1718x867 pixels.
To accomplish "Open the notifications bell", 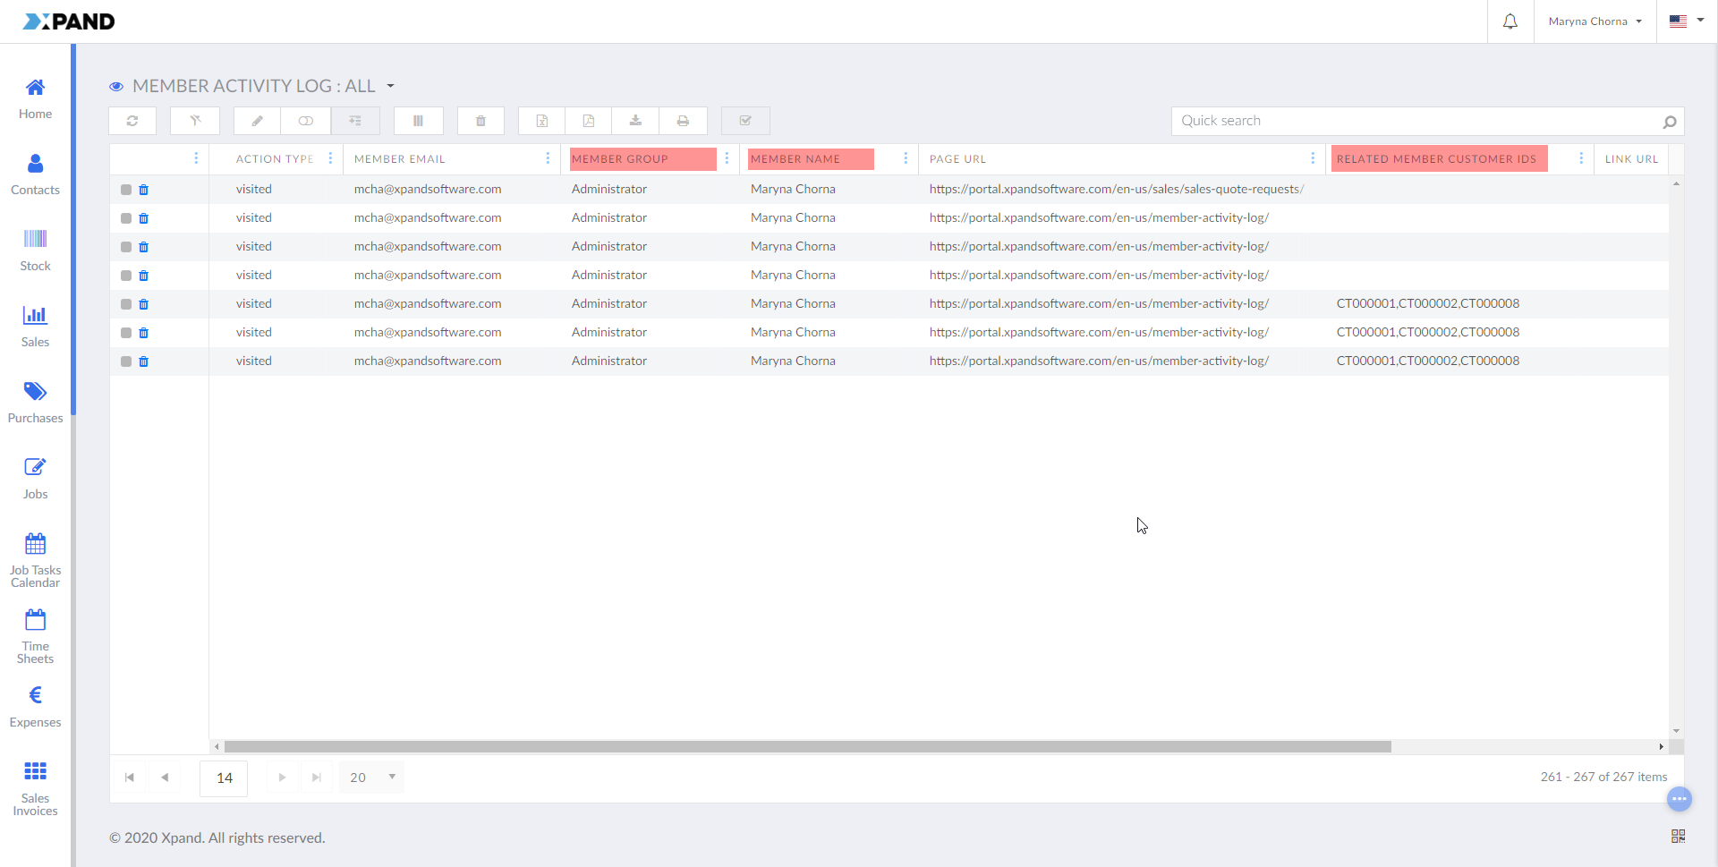I will coord(1510,21).
